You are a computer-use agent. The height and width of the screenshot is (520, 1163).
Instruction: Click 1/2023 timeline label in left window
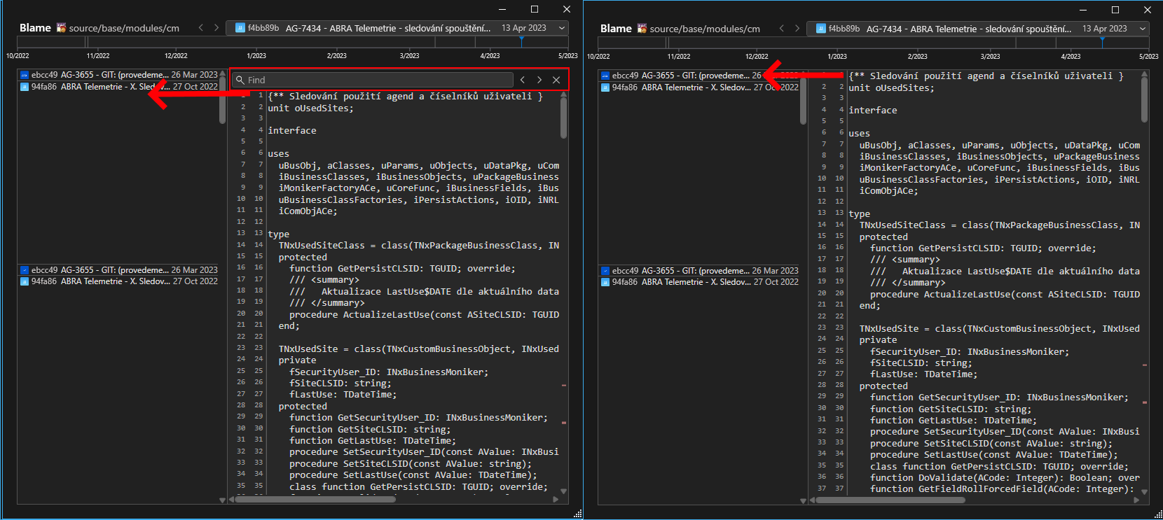pyautogui.click(x=256, y=55)
